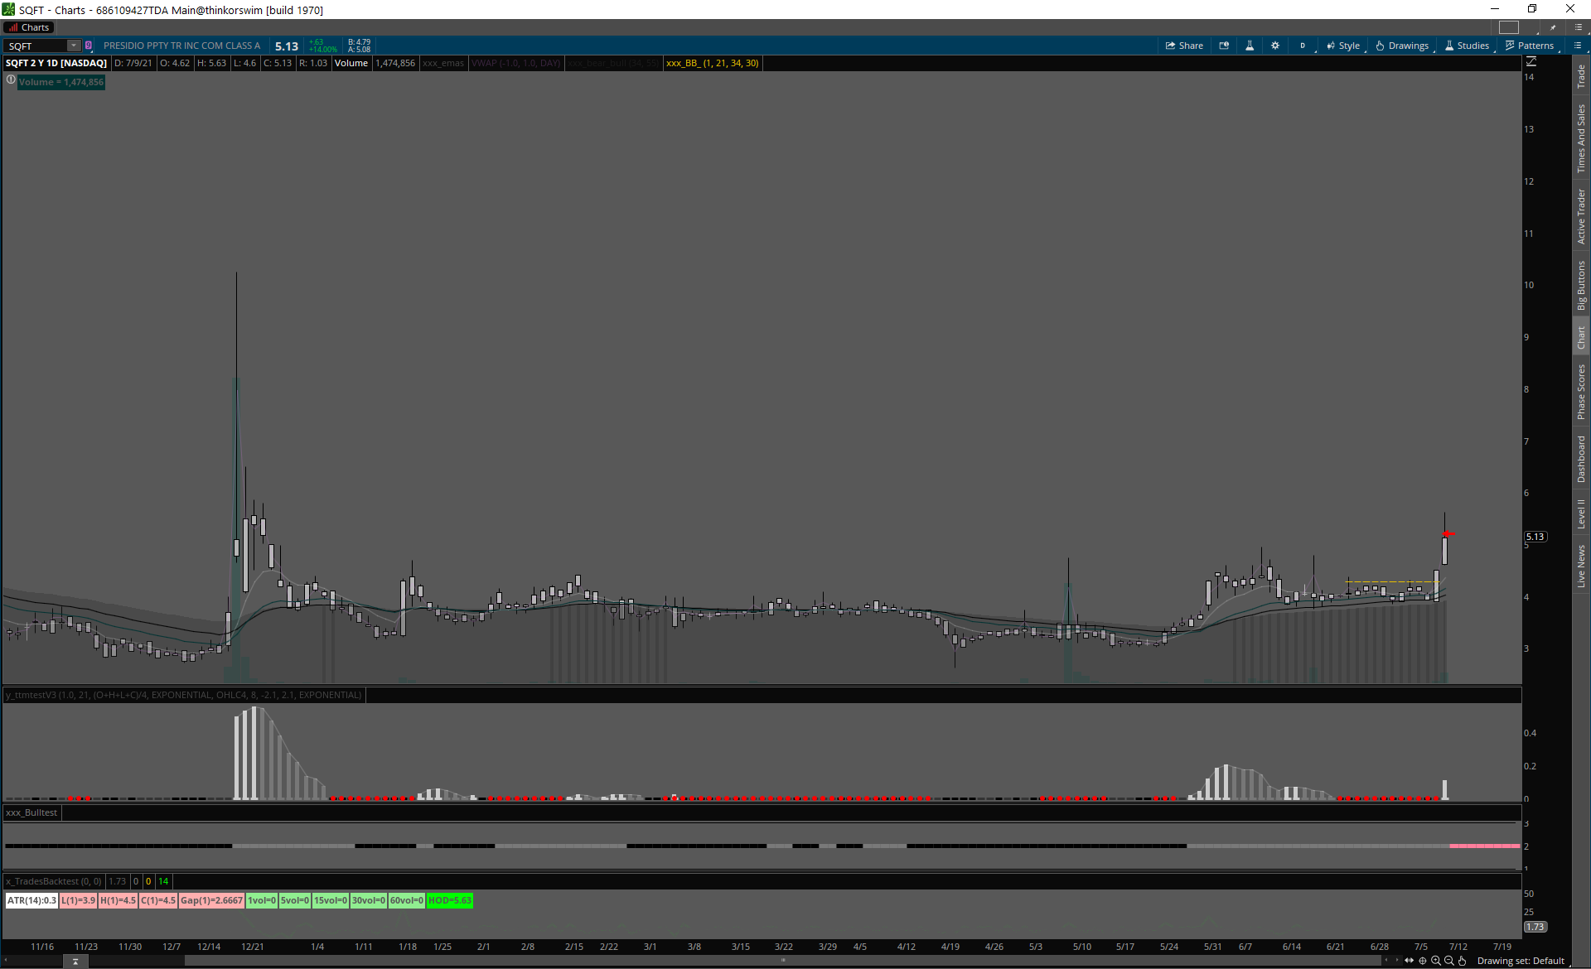Open the Patterns menu
1591x969 pixels.
point(1529,46)
